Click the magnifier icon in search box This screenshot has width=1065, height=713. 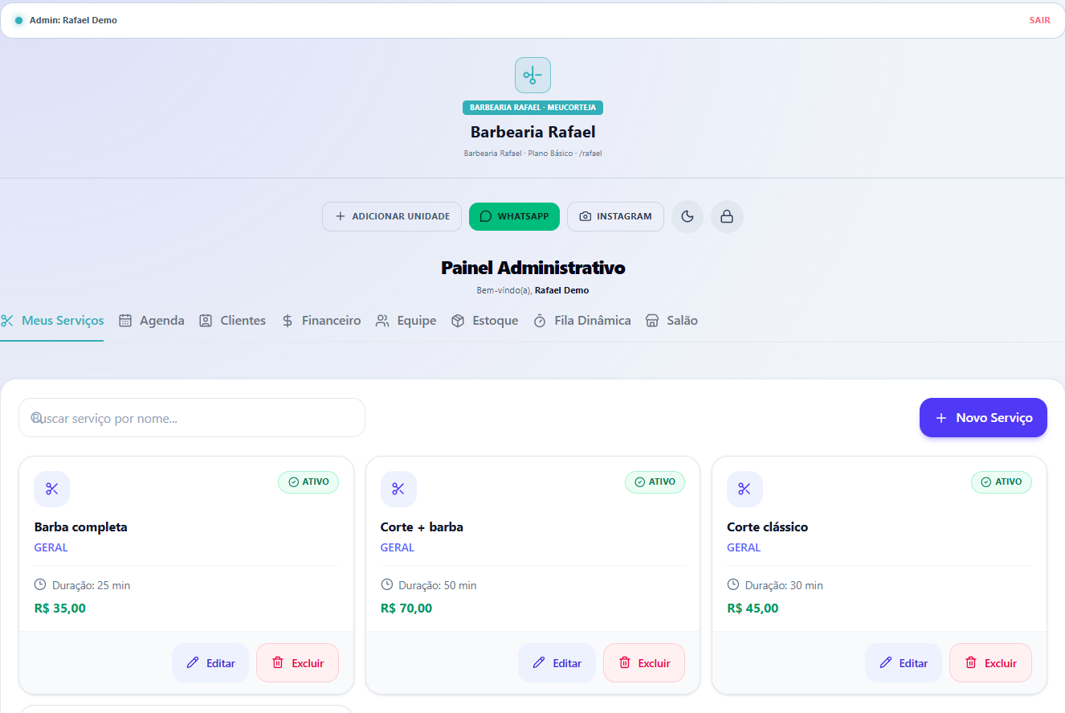coord(37,418)
